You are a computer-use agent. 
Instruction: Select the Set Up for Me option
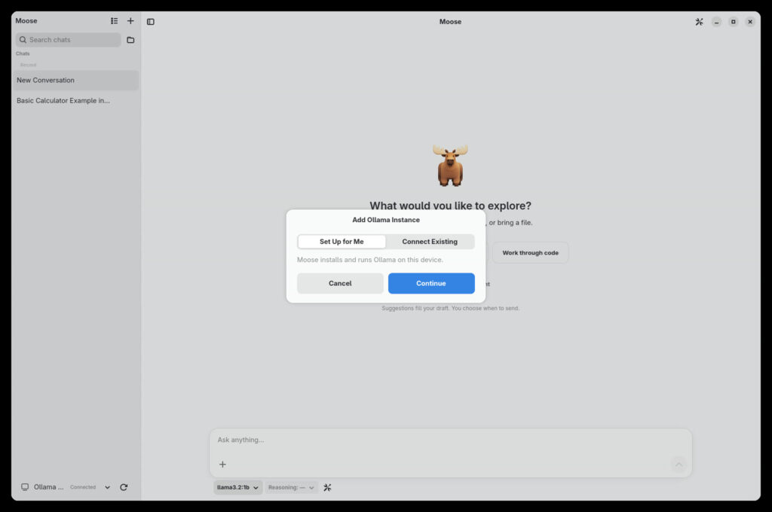(342, 242)
